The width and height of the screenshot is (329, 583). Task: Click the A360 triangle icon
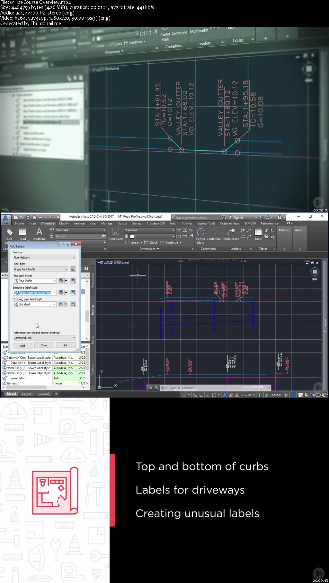click(268, 218)
